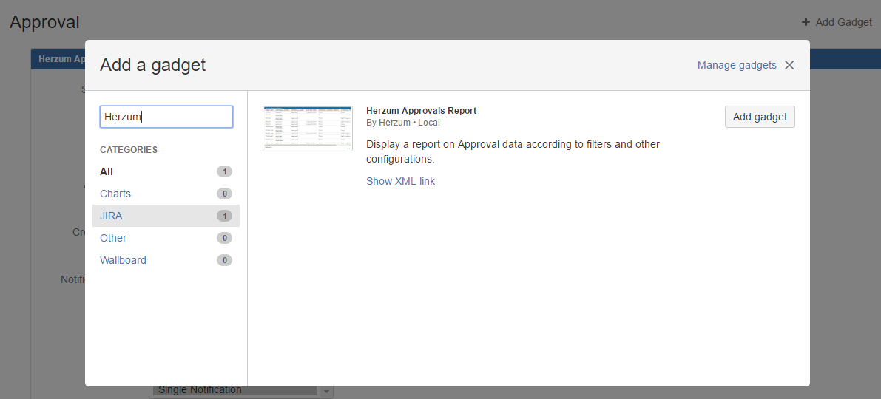This screenshot has height=399, width=881.
Task: Click the Herzum Approvals Report title
Action: 421,111
